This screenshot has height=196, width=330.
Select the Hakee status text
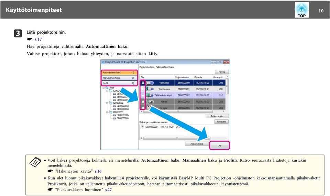[x=164, y=102]
